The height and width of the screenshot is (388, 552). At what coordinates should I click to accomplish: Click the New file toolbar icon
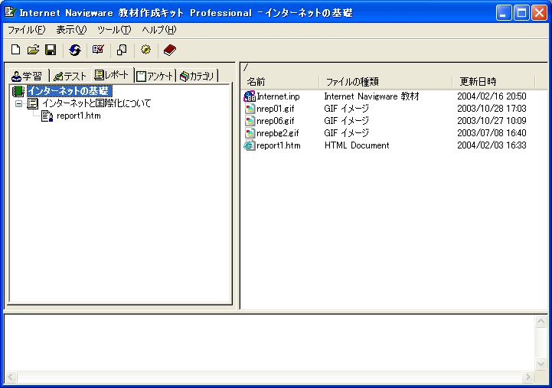pyautogui.click(x=15, y=50)
